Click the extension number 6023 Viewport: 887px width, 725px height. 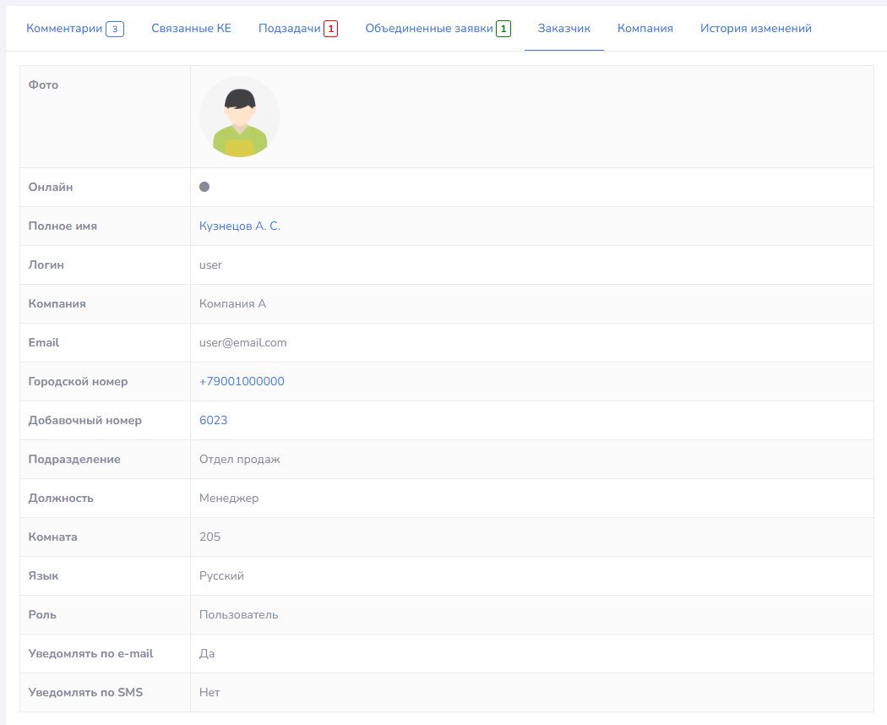(213, 421)
